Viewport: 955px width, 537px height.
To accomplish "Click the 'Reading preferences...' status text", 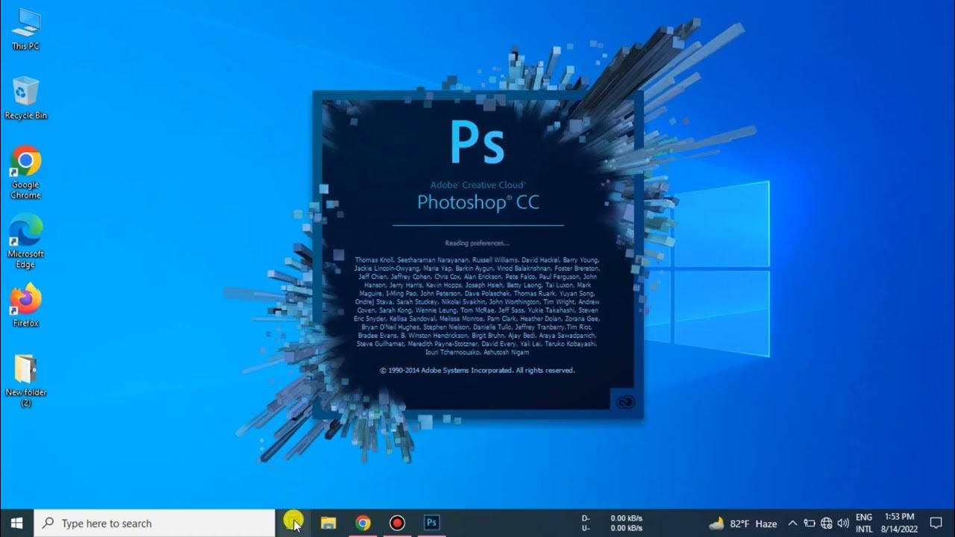I will tap(477, 243).
